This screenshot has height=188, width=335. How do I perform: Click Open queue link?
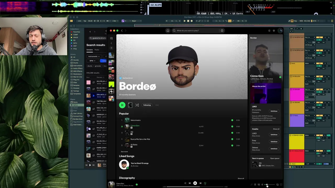(x=275, y=158)
